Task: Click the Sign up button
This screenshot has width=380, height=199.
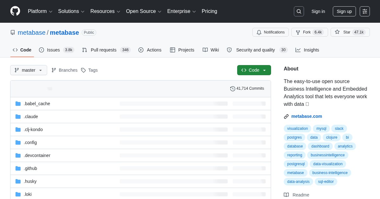Action: (x=344, y=11)
